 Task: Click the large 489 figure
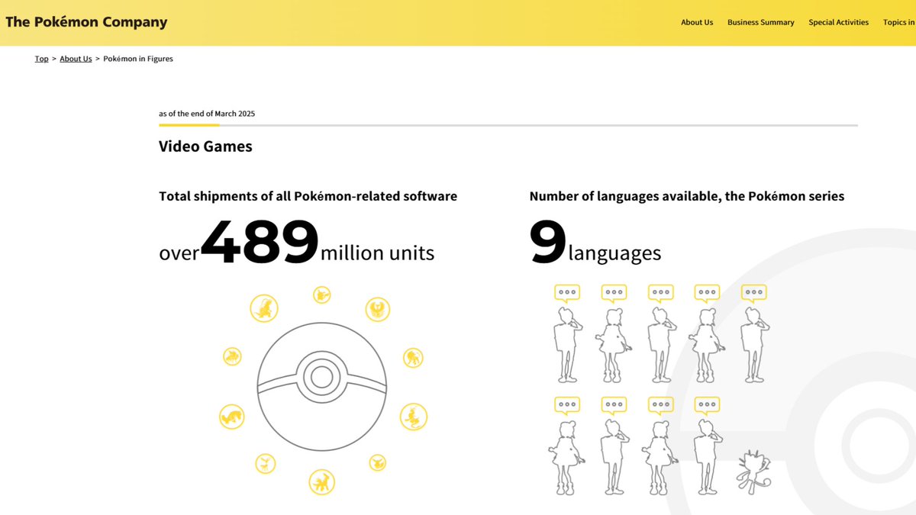[260, 242]
